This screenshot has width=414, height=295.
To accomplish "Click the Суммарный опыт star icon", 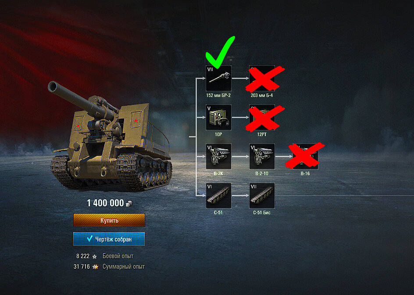I will 95,267.
